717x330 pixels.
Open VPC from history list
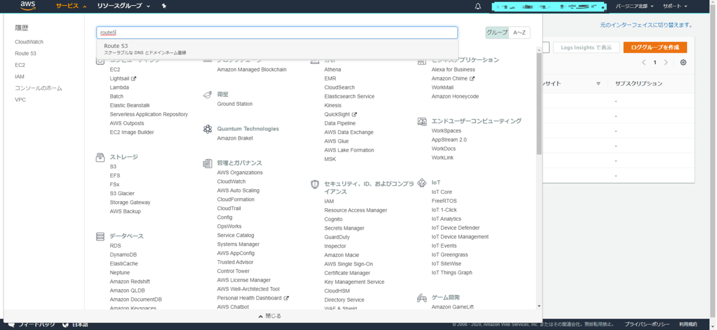pos(20,100)
